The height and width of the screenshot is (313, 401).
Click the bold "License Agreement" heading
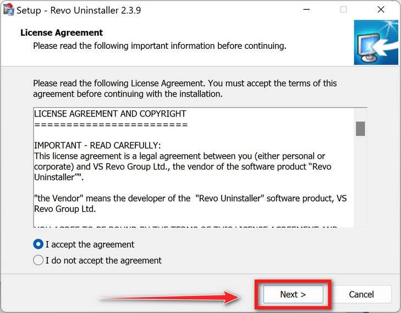click(62, 33)
